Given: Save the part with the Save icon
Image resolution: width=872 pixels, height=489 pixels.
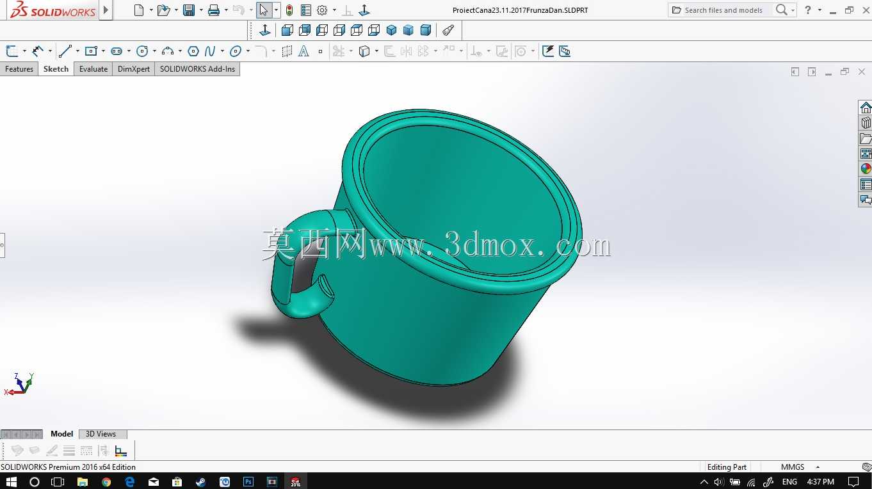Looking at the screenshot, I should pyautogui.click(x=189, y=10).
